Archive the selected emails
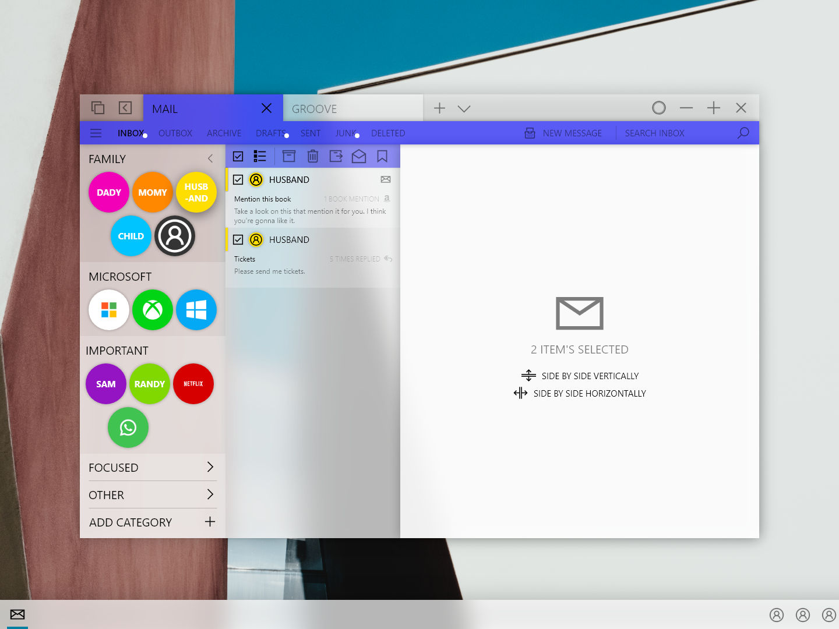The image size is (839, 629). click(x=289, y=156)
